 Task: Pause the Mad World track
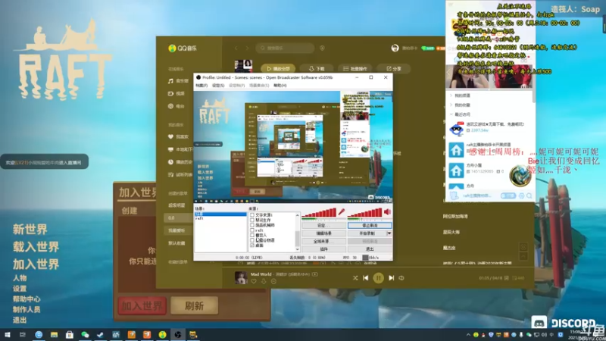(x=378, y=277)
